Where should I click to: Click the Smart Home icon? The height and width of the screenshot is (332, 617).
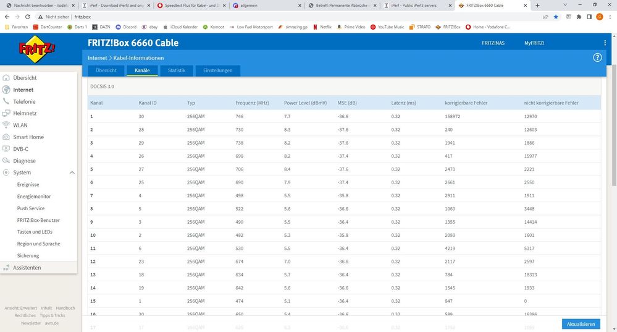point(6,137)
